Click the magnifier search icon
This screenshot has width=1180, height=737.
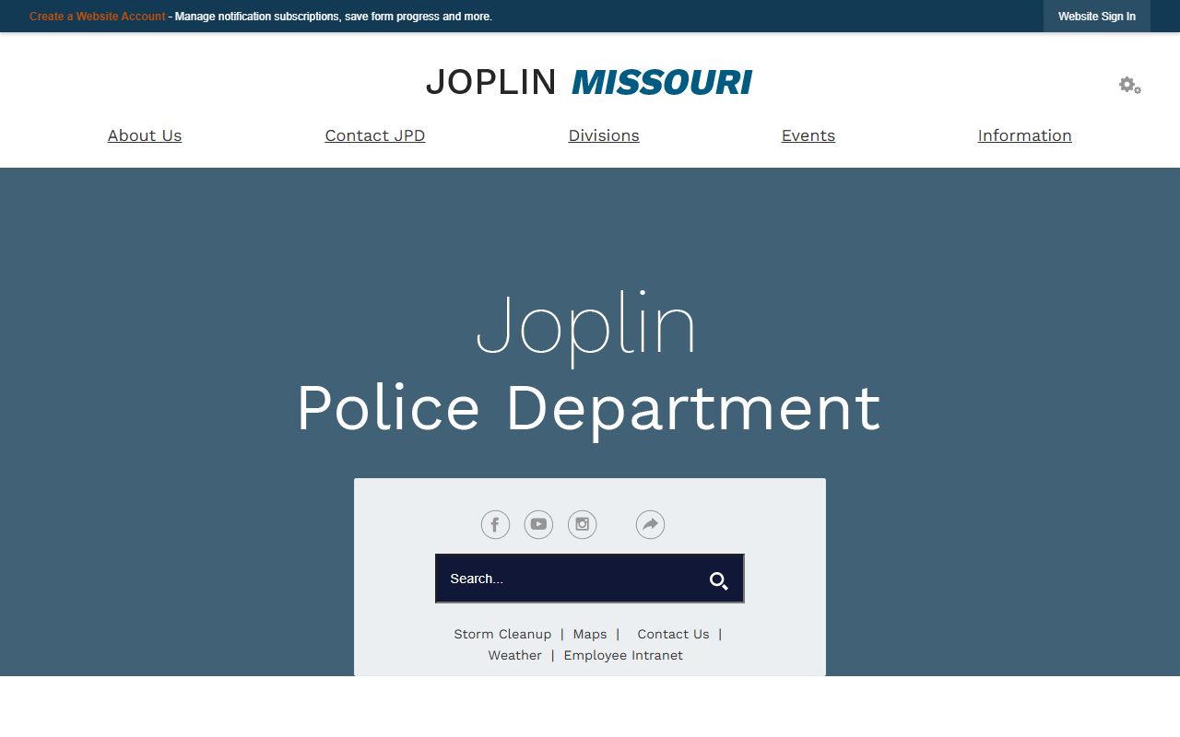(x=719, y=580)
